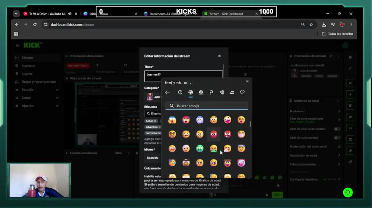The width and height of the screenshot is (372, 208).
Task: Select the smiling face with halo emoji
Action: pyautogui.click(x=241, y=148)
